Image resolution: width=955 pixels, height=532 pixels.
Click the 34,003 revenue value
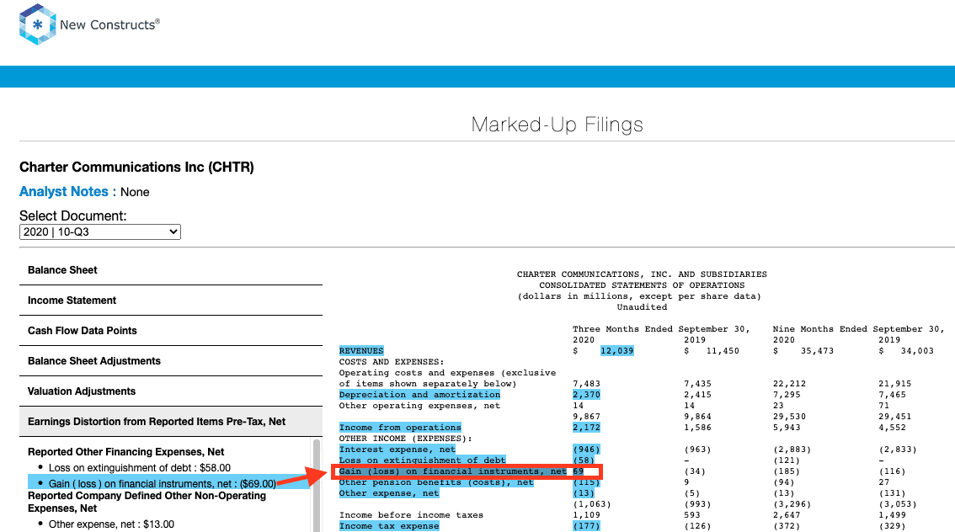point(916,351)
